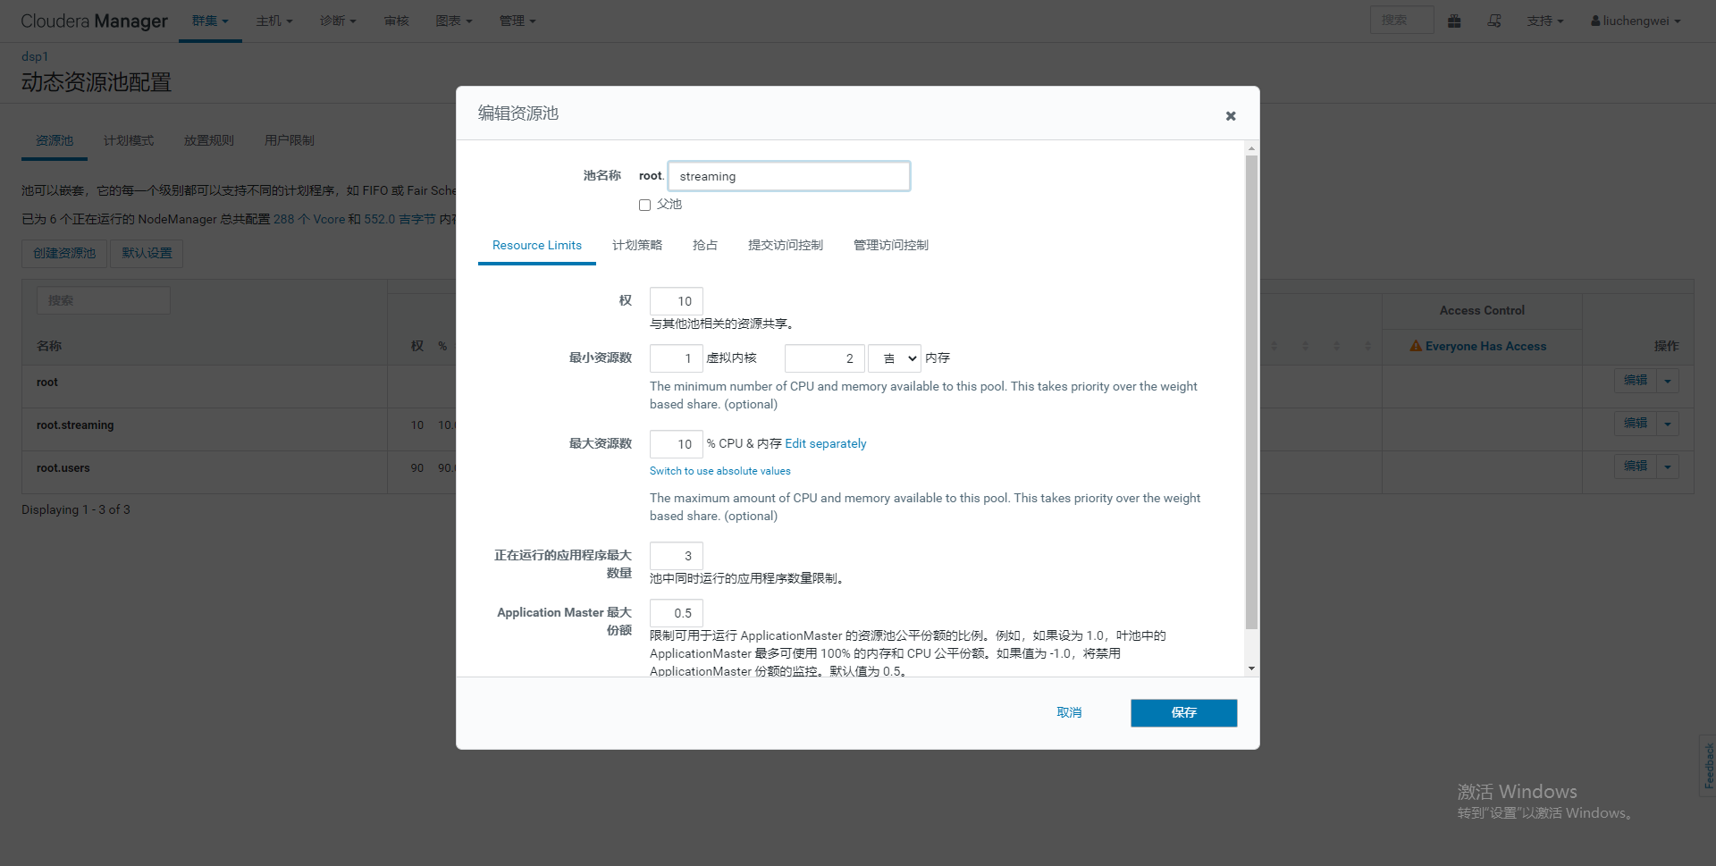Close the 编辑资源池 dialog with the X
Viewport: 1716px width, 866px height.
(1231, 115)
